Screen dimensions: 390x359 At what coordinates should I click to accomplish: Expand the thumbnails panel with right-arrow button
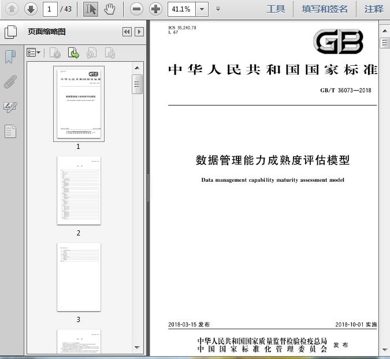click(139, 32)
